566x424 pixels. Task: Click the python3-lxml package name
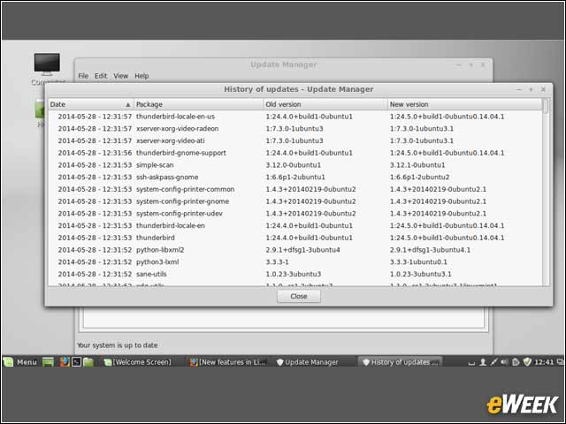pos(157,262)
